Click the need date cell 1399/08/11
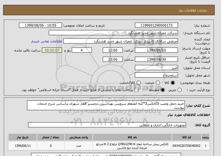221x156 pixels. [23, 146]
